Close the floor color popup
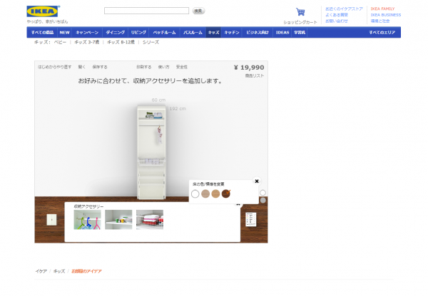428x296 pixels. [x=257, y=181]
